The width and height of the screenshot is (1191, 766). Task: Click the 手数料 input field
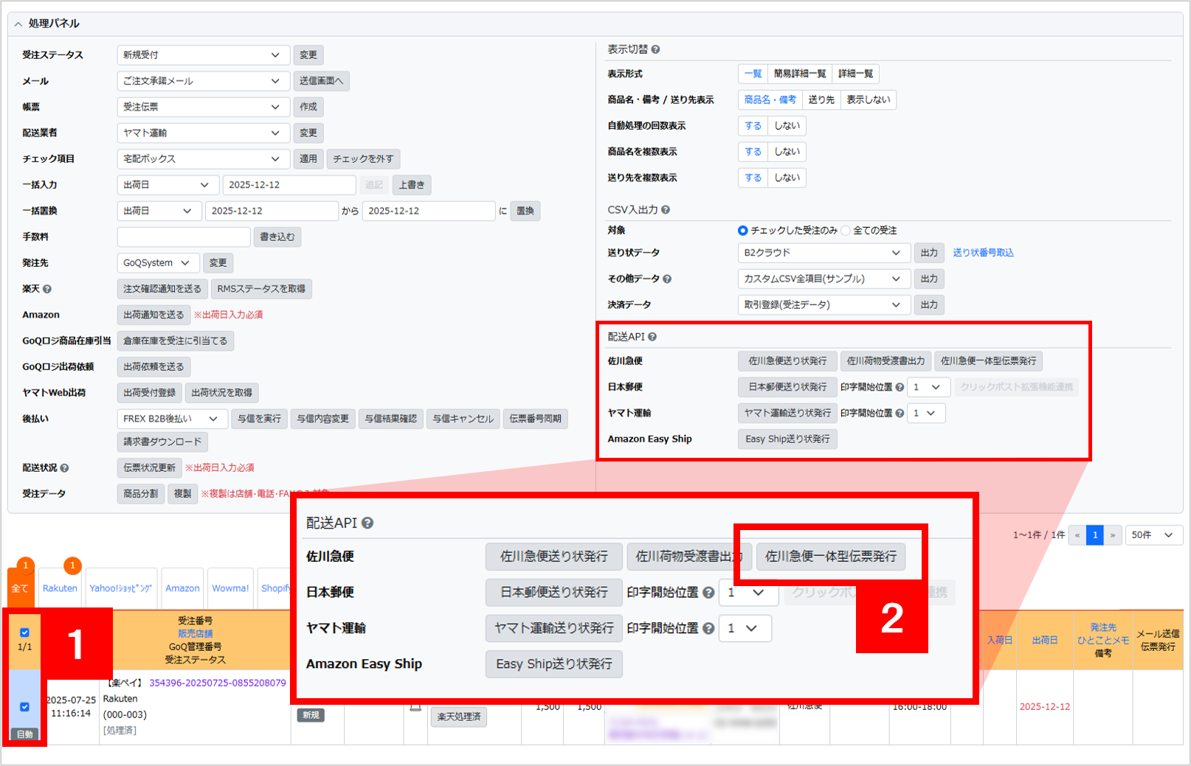click(x=184, y=237)
